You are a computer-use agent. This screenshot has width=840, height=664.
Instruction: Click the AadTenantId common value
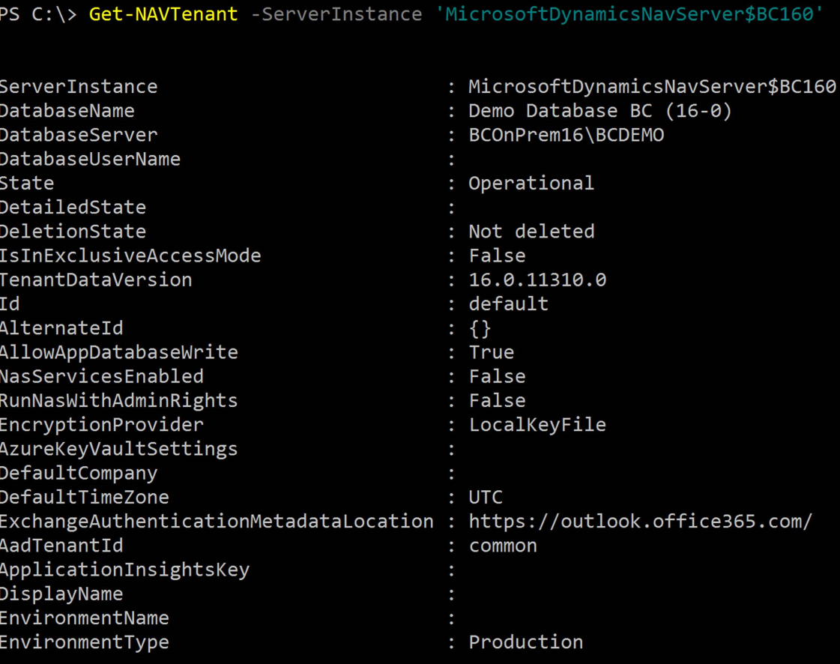pyautogui.click(x=503, y=546)
